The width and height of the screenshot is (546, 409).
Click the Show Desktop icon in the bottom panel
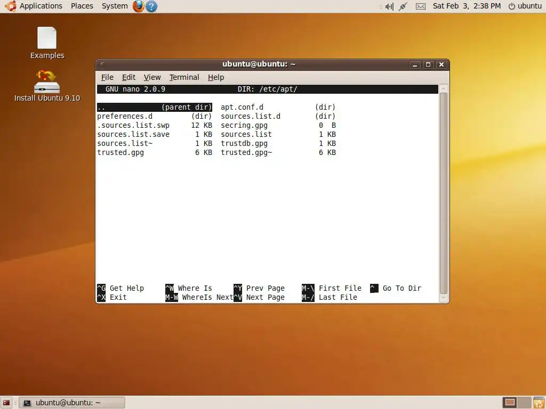6,403
